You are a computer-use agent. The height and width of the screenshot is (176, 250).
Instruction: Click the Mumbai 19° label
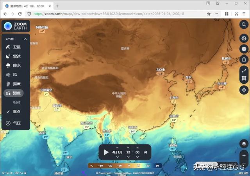46,137
